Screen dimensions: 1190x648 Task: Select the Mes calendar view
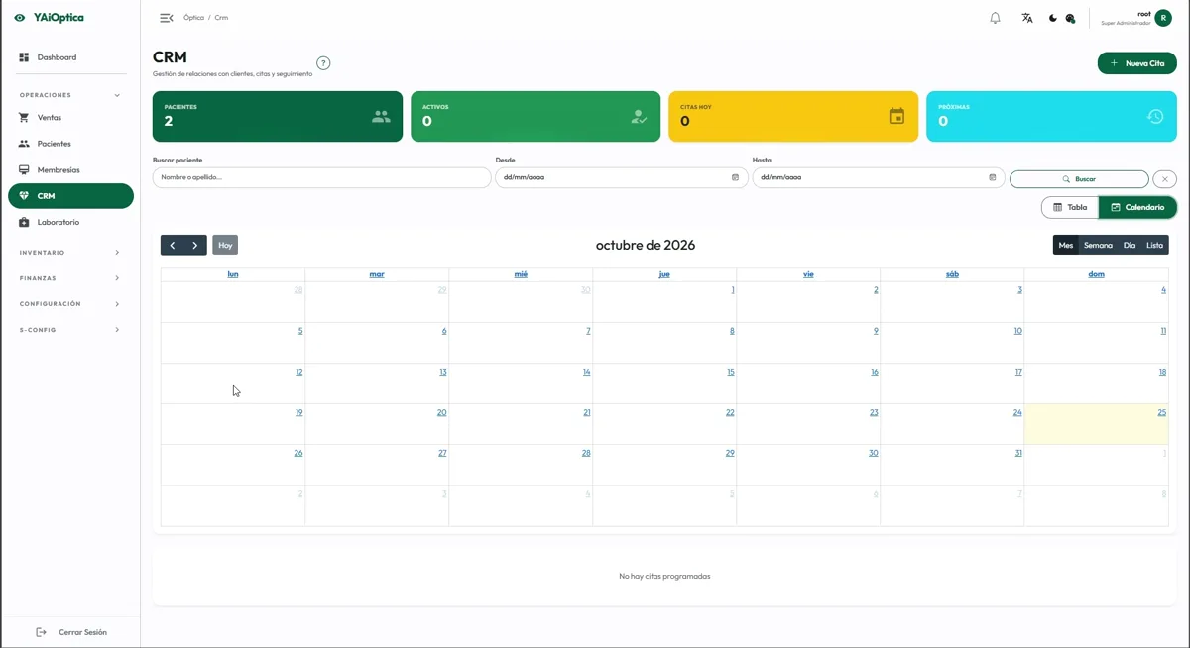click(x=1066, y=245)
